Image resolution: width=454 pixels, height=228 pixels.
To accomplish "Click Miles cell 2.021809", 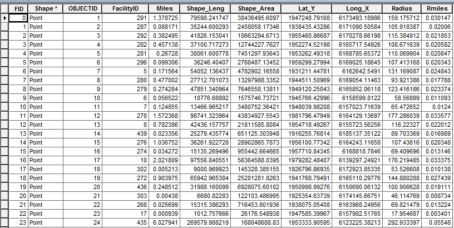I will (164, 160).
